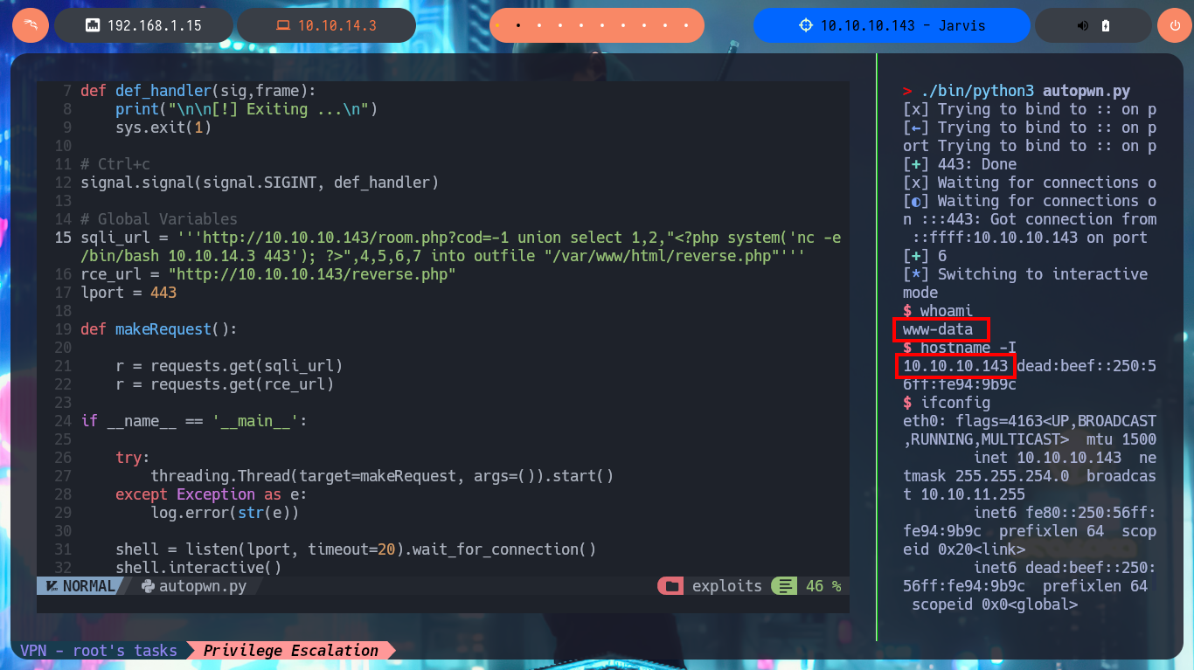This screenshot has height=670, width=1194.
Task: Switch to the third workspace dot
Action: tap(539, 26)
